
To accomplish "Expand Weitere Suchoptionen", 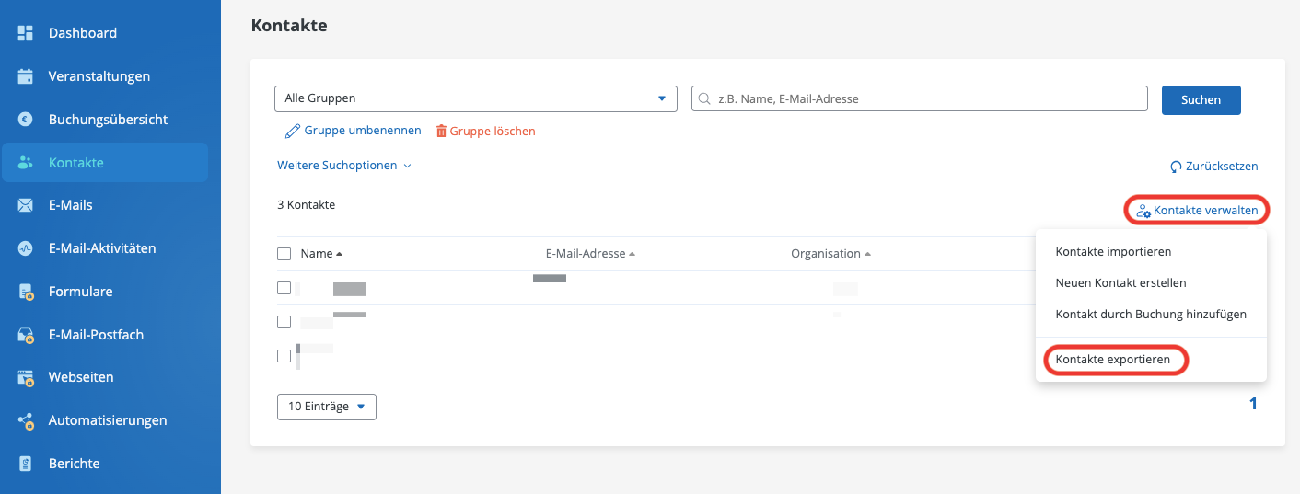I will (x=343, y=166).
